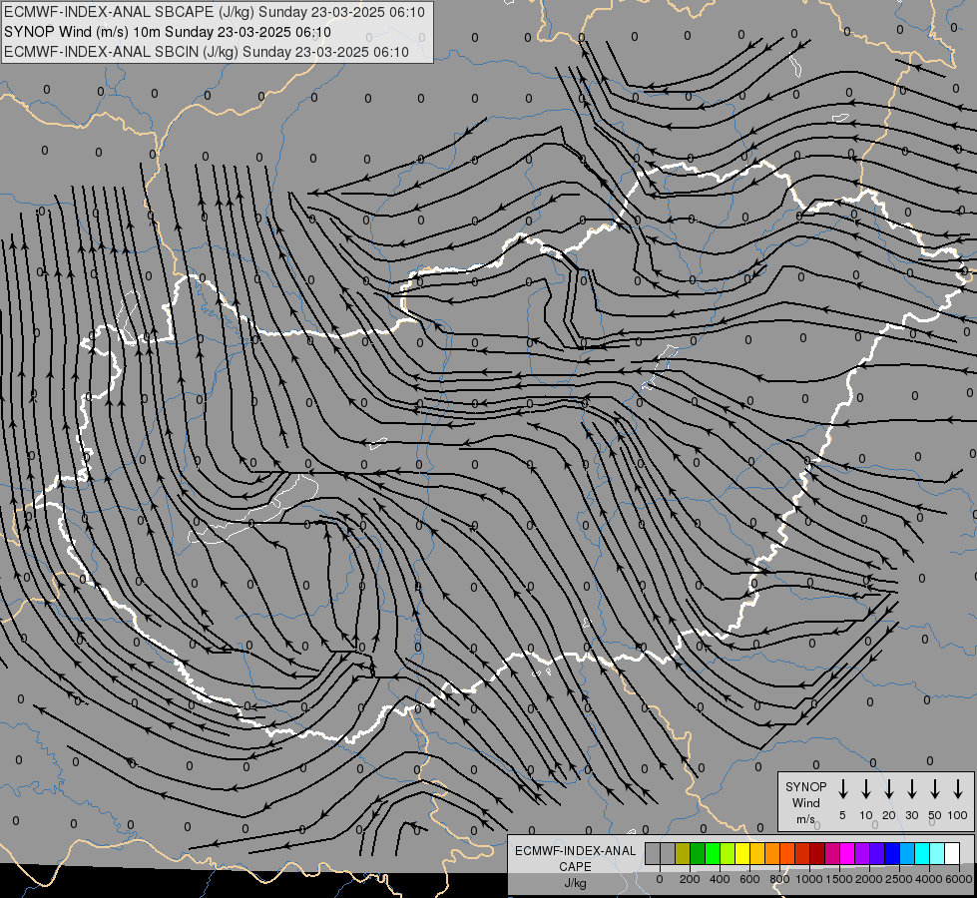977x898 pixels.
Task: Click the orange CAPE legend swatch
Action: [772, 853]
